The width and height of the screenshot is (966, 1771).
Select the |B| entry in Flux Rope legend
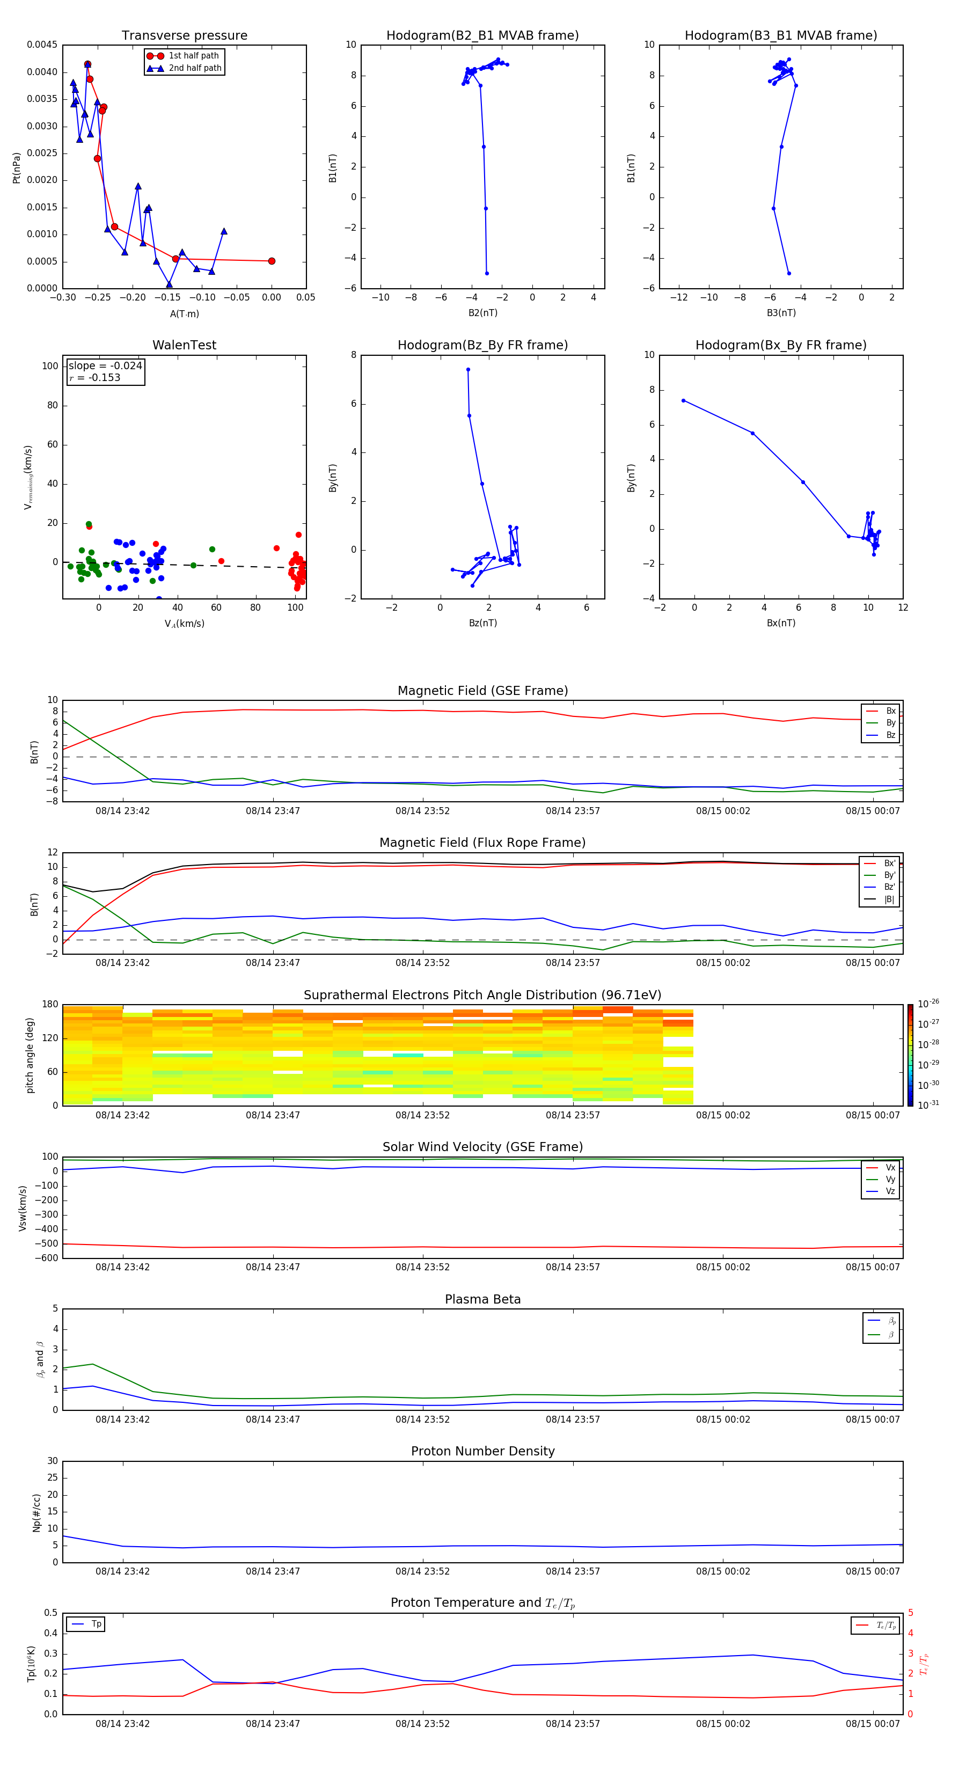[x=880, y=899]
